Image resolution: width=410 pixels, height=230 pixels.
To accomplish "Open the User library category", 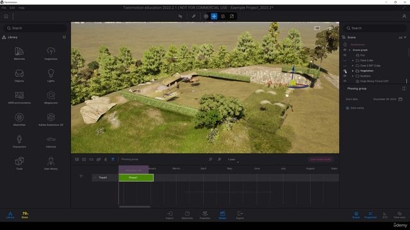I will click(51, 164).
